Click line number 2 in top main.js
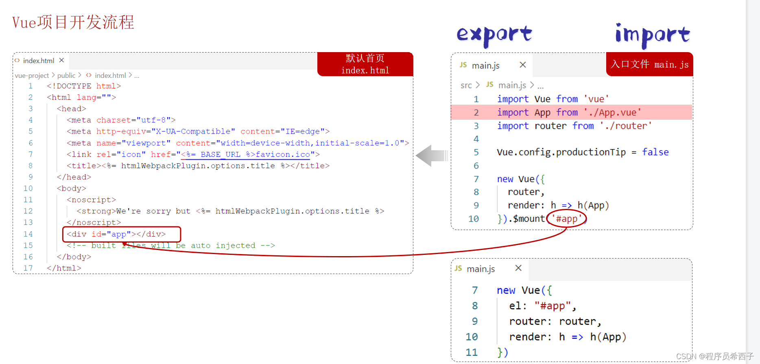 [x=476, y=112]
